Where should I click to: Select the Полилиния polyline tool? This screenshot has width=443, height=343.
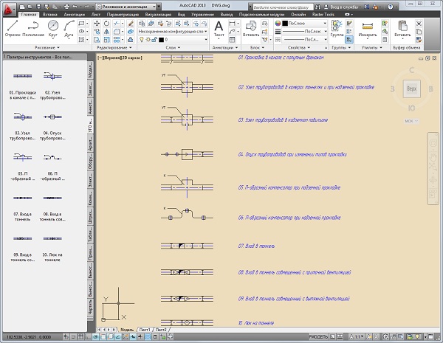pos(32,28)
